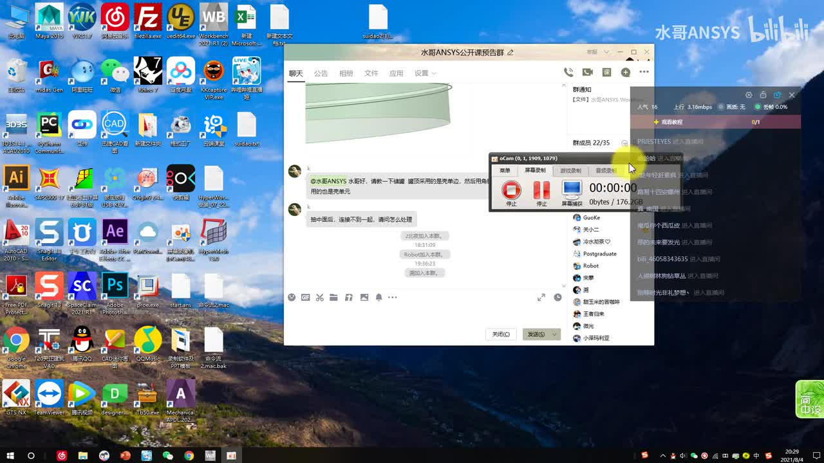Screen dimensions: 824x463
Task: Click the 高中设 floating button at screen edge
Action: [810, 399]
